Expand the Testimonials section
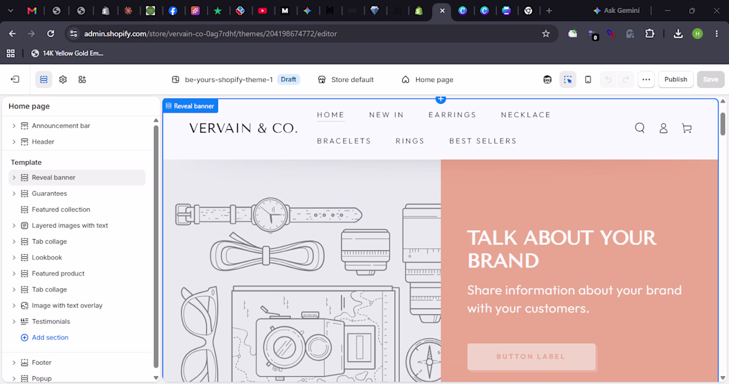729x384 pixels. pos(13,321)
